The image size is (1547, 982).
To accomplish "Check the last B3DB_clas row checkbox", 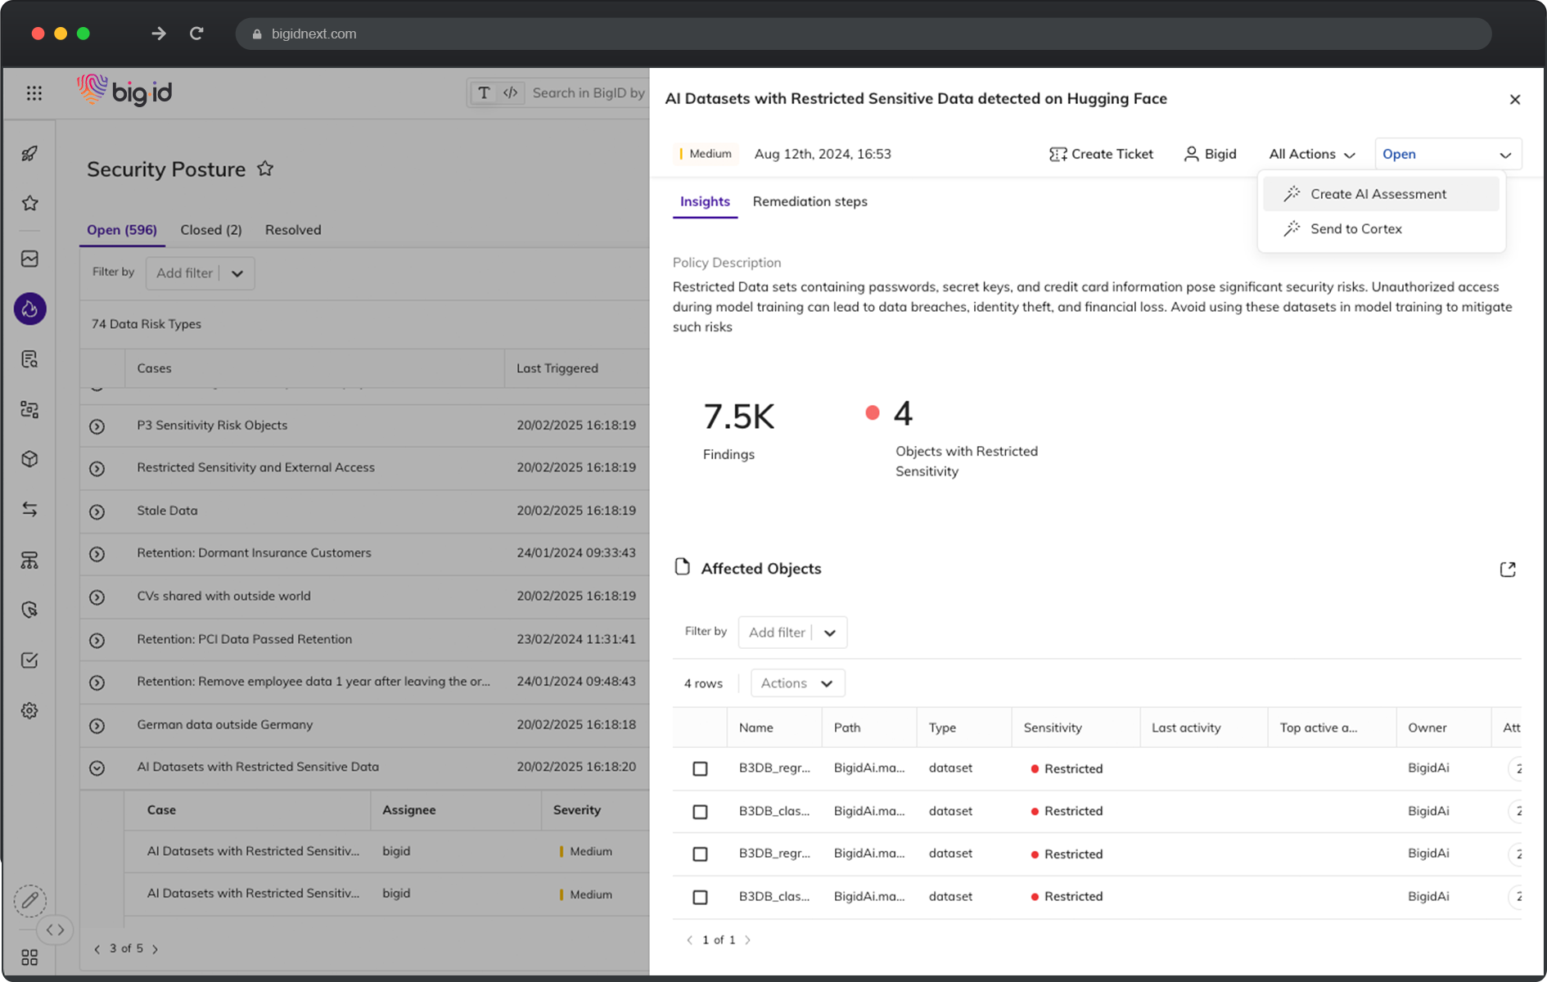I will (700, 897).
